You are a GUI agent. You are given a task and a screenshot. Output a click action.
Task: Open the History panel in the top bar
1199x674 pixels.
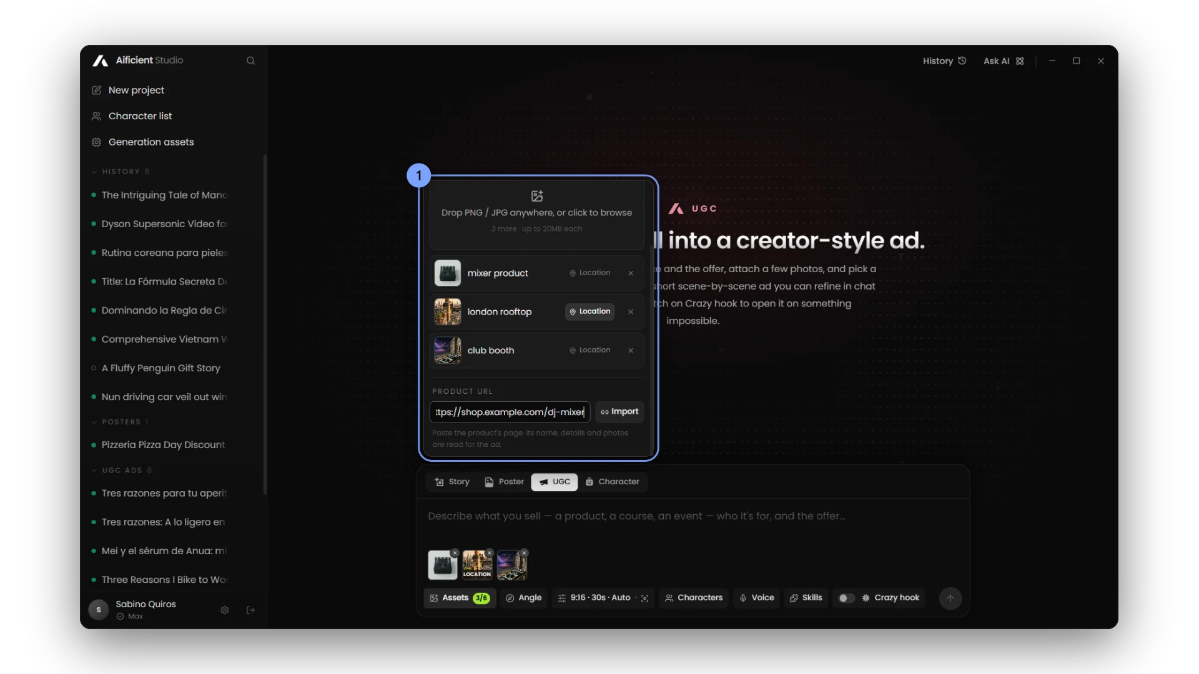[x=944, y=61]
